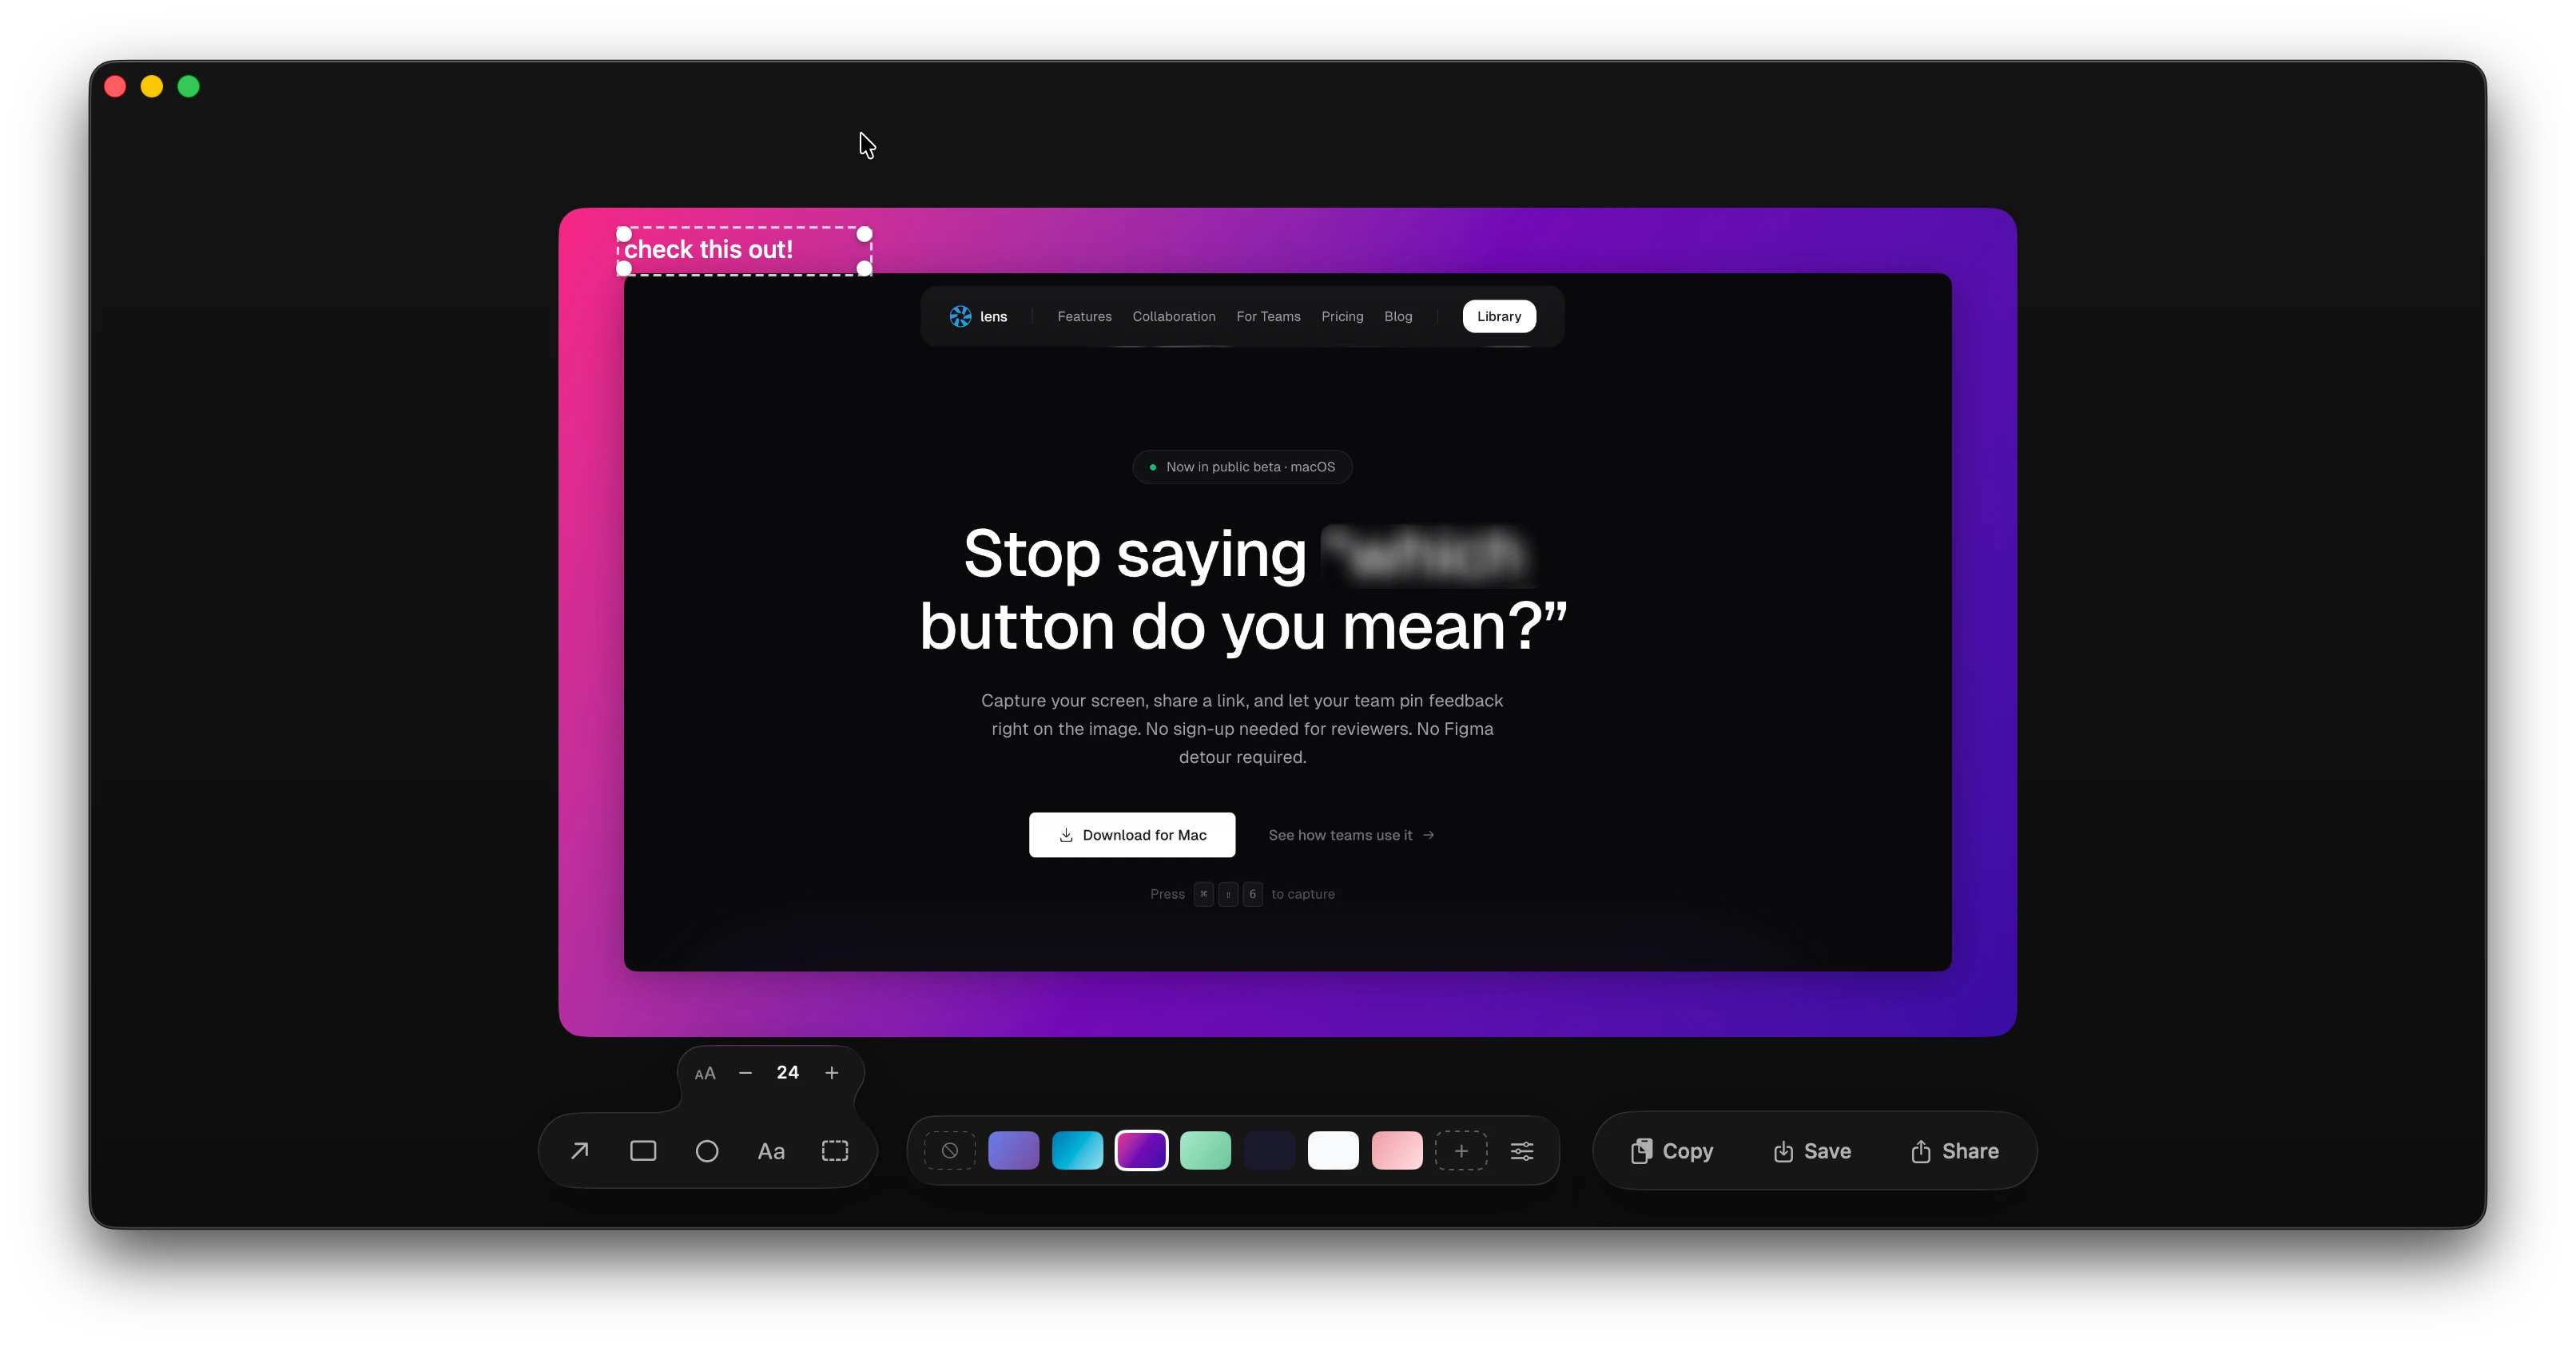The width and height of the screenshot is (2576, 1347).
Task: Open the Share options
Action: [1954, 1151]
